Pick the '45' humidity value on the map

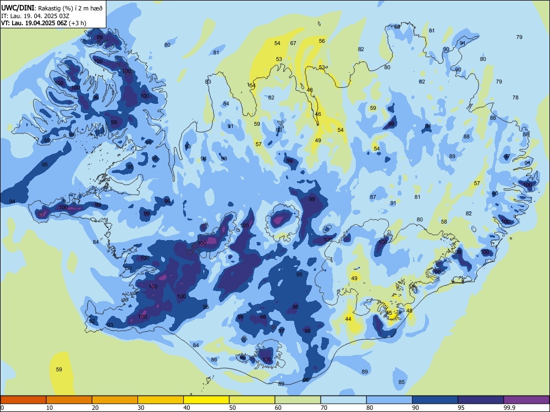[x=389, y=313]
